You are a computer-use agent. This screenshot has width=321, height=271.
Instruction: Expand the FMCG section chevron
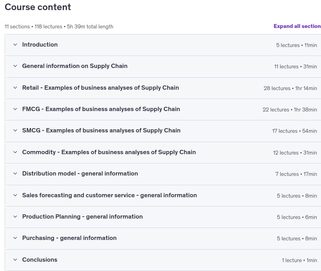15,109
